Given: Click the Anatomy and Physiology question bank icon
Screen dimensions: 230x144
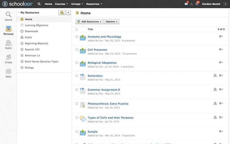Looking at the screenshot, I should coord(83,38).
